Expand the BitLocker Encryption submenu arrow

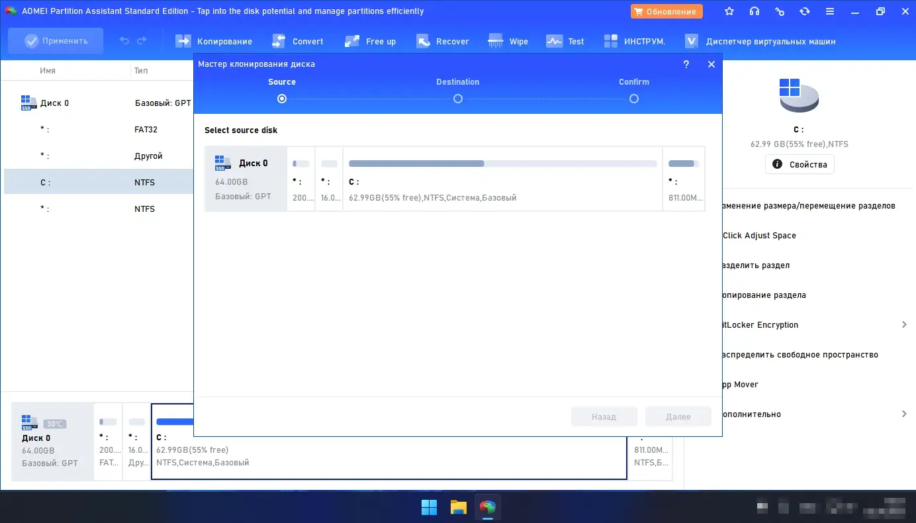click(904, 324)
